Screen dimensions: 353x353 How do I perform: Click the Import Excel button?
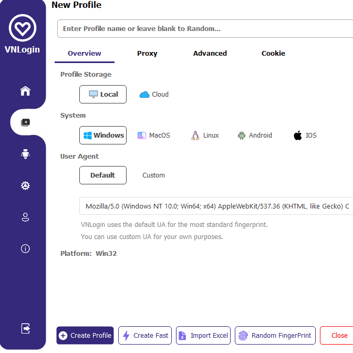click(x=203, y=336)
